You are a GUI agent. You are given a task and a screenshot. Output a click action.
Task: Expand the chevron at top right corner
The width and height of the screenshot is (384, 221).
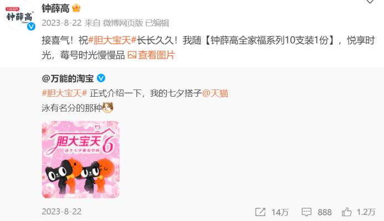370,2
